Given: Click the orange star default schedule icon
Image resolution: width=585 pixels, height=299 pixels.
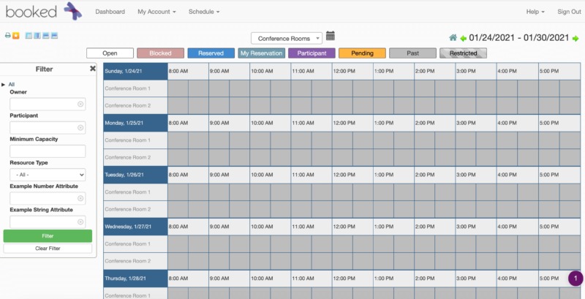Looking at the screenshot, I should coord(16,35).
